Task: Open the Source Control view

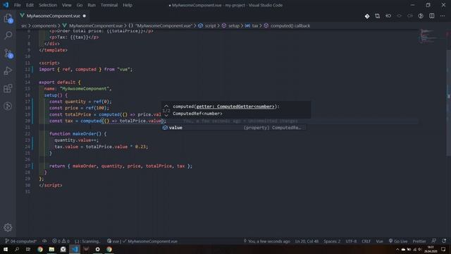Action: click(x=8, y=54)
